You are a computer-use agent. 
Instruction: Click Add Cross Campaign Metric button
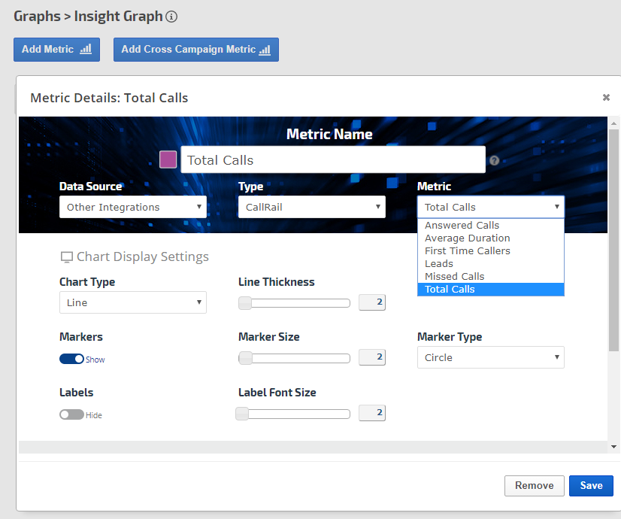coord(195,50)
